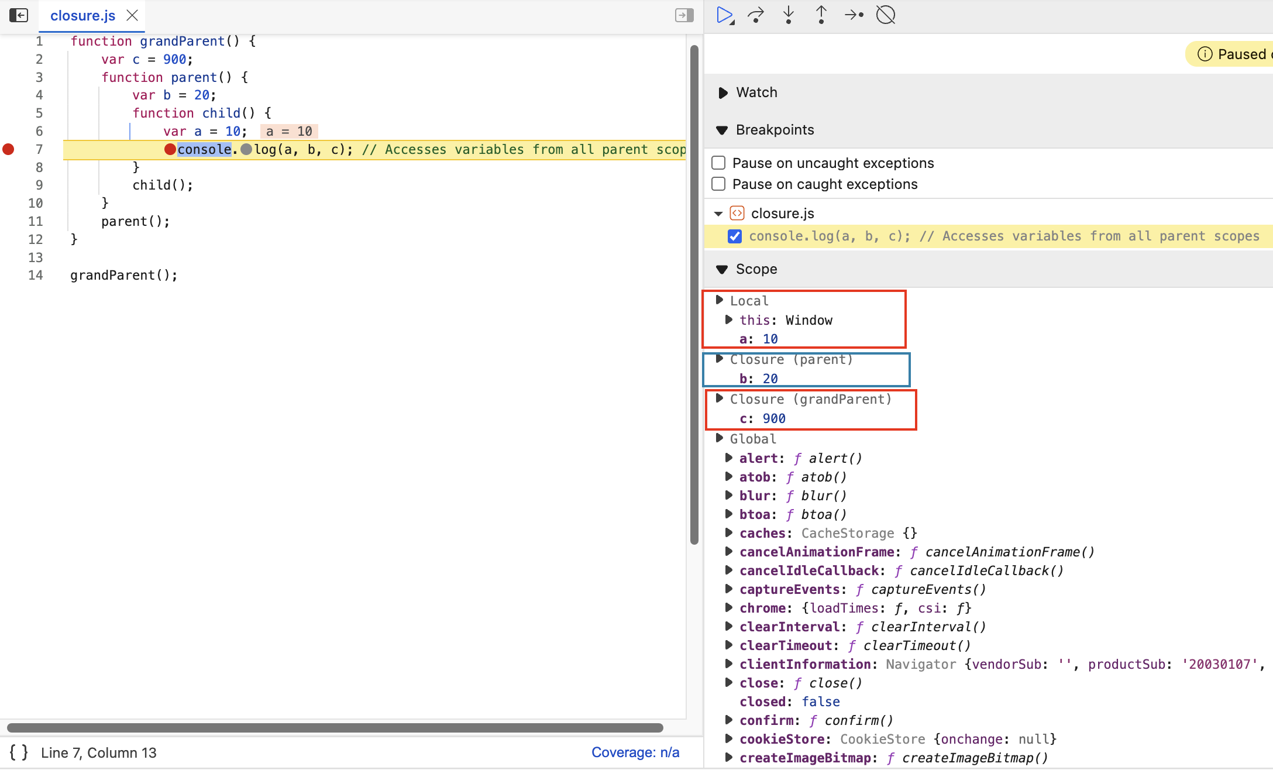Collapse the Scope section

pos(722,269)
